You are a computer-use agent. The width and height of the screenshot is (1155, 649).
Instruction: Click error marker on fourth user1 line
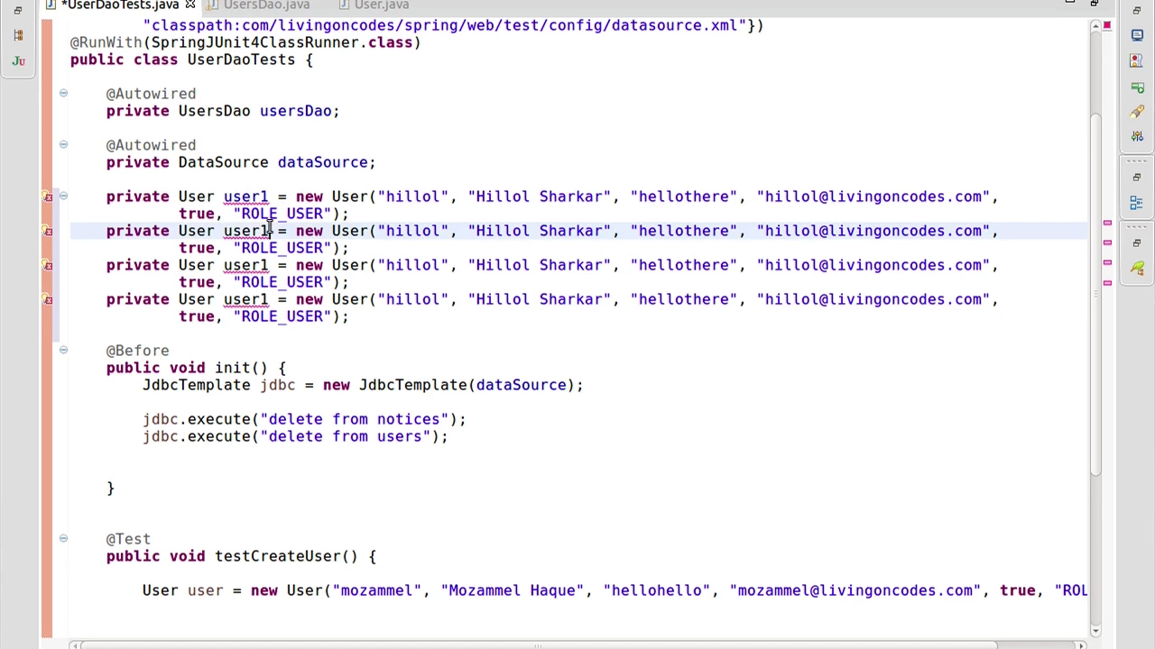coord(48,299)
